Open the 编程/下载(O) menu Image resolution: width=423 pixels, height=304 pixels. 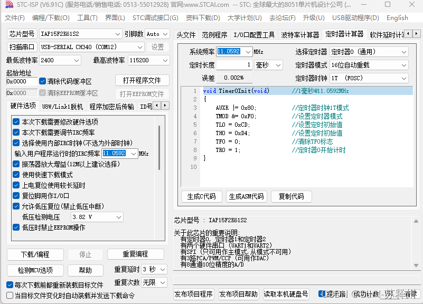point(51,18)
